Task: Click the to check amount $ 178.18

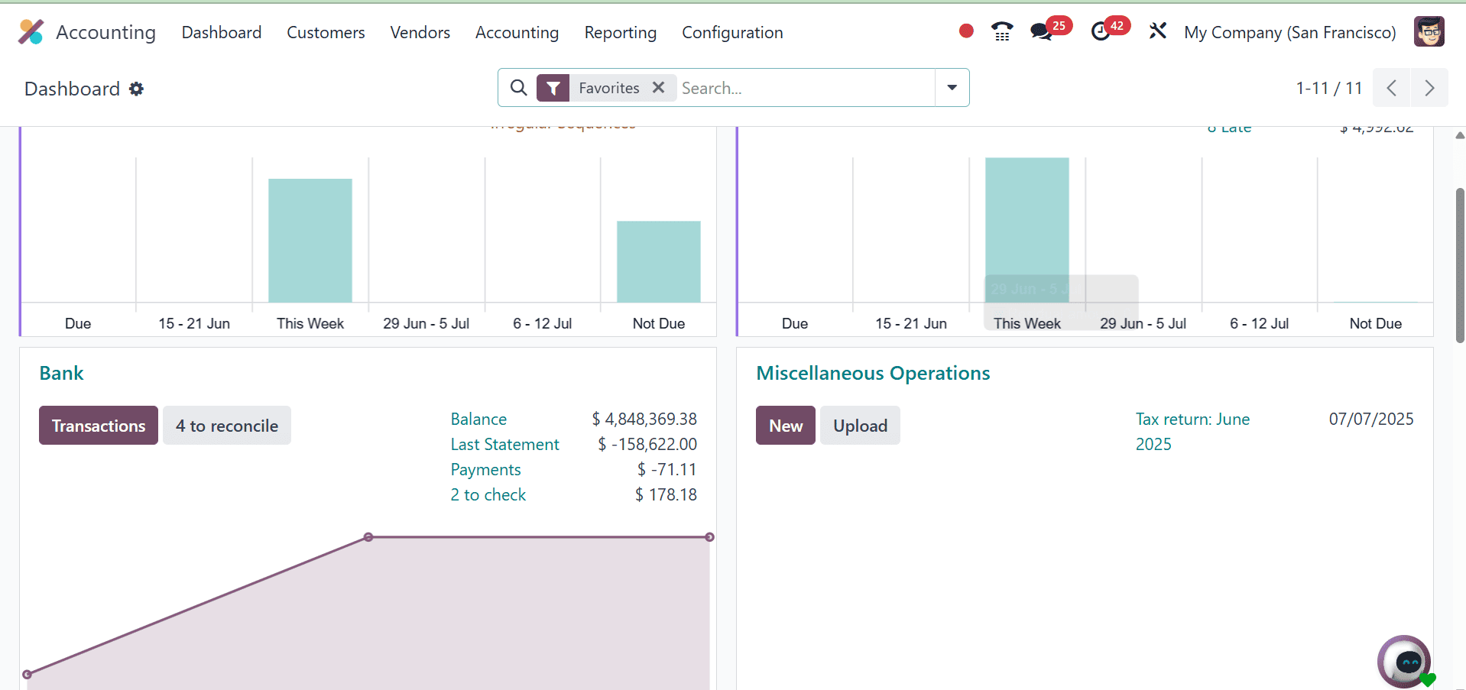Action: [666, 494]
